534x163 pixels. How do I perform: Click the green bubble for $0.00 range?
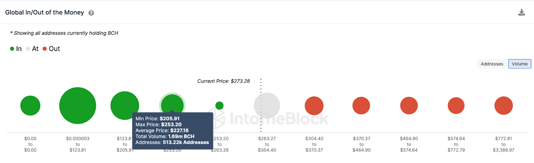pos(30,106)
